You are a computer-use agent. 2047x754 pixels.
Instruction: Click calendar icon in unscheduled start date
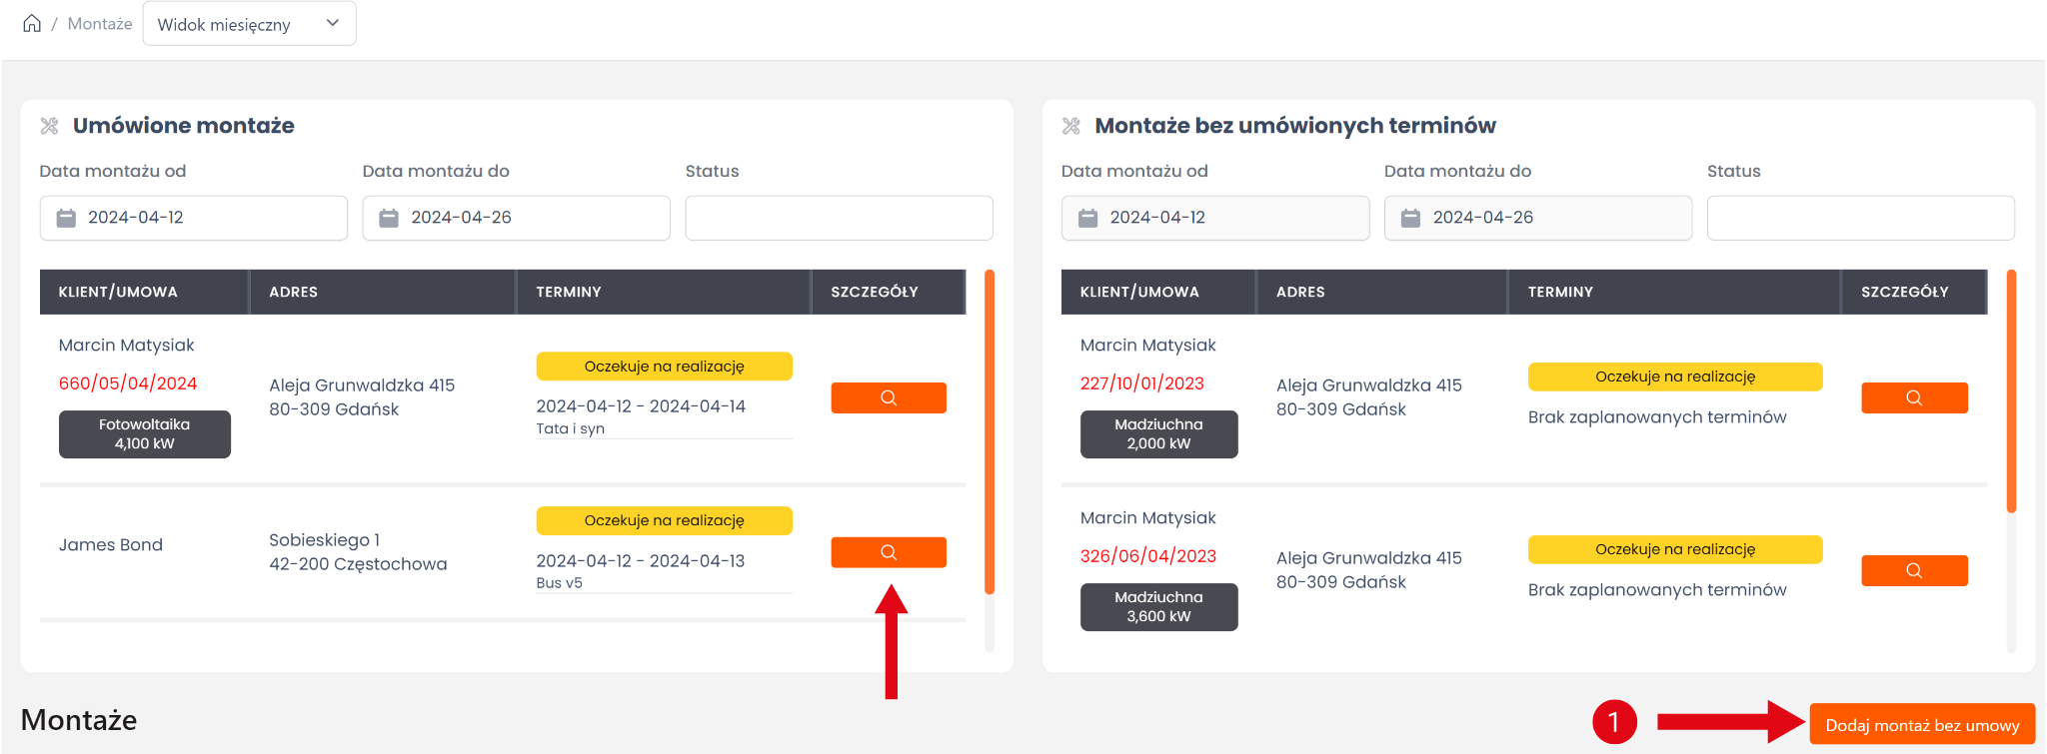tap(1087, 218)
